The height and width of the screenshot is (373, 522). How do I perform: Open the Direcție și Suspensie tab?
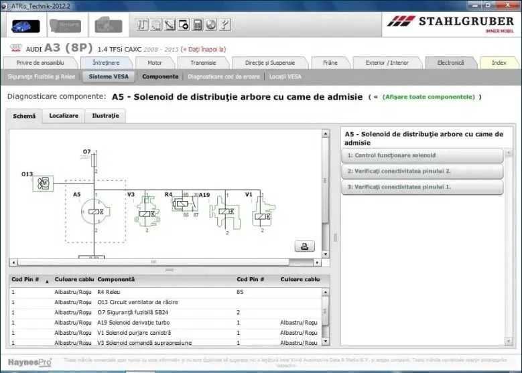pos(270,63)
